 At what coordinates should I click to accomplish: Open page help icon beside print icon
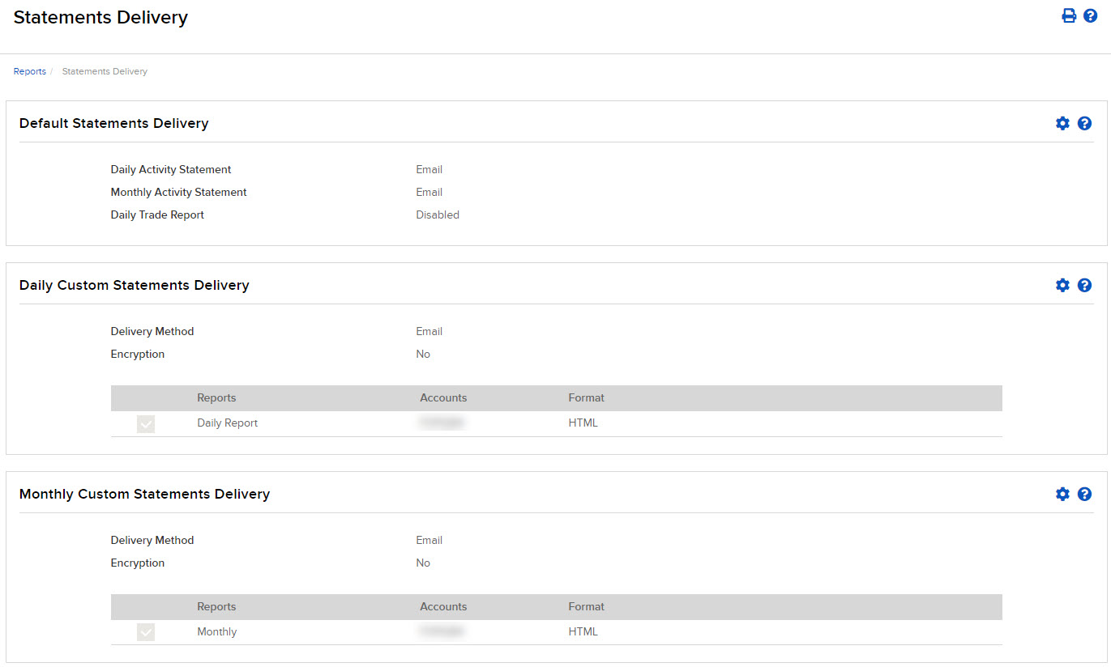(x=1090, y=15)
